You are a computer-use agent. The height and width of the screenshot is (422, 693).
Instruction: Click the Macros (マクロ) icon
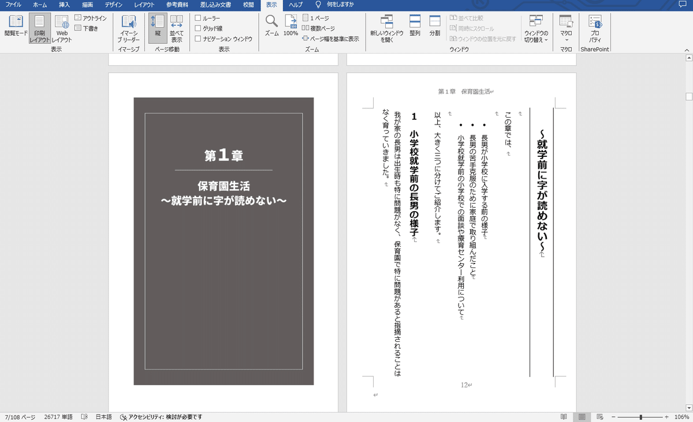(x=566, y=23)
